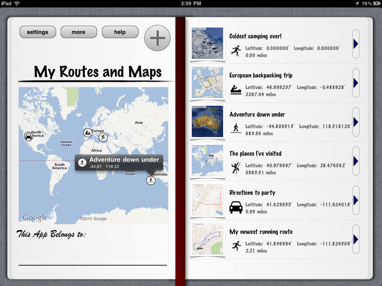Click the Atlantic Ocean map label
The height and width of the screenshot is (286, 382).
pos(66,143)
